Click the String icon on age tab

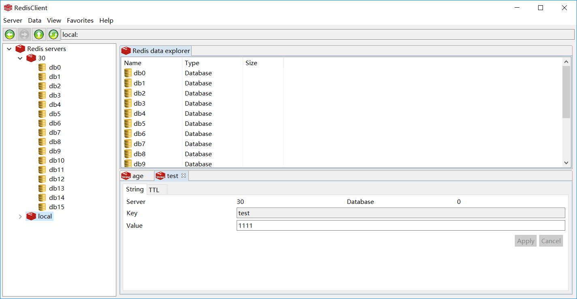[126, 176]
